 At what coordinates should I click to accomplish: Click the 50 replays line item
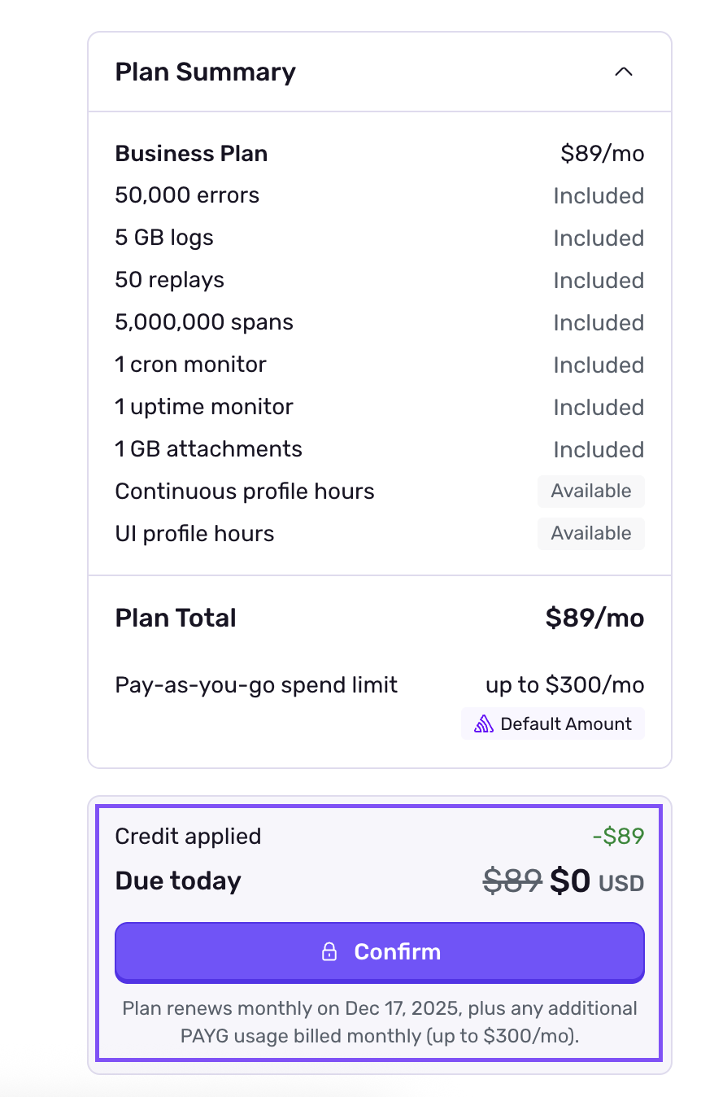tap(169, 280)
